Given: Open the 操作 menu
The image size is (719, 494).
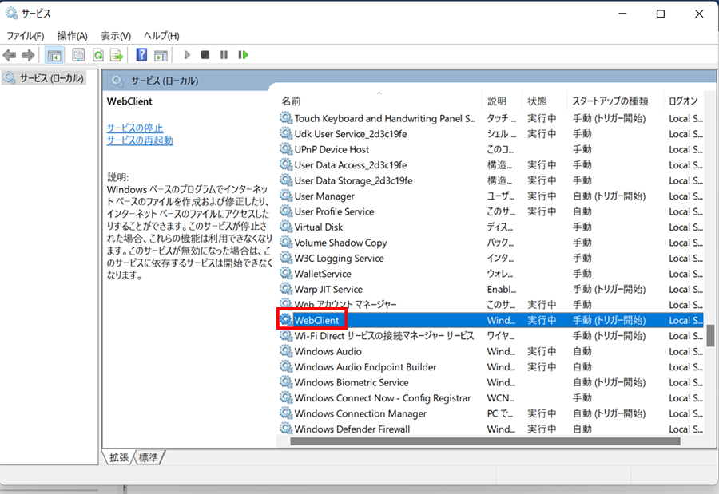Looking at the screenshot, I should [x=73, y=35].
